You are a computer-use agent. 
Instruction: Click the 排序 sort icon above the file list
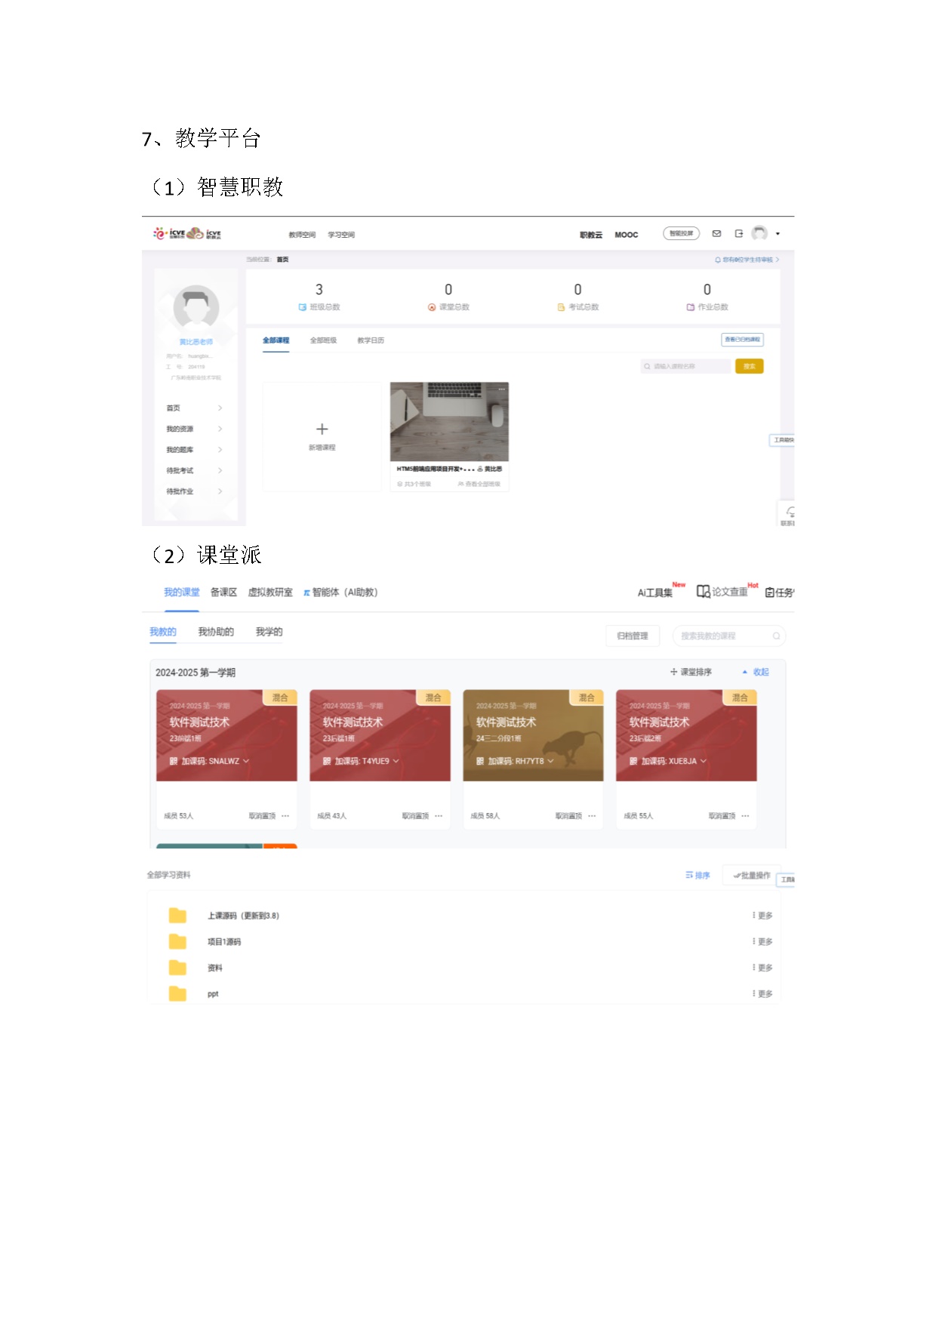(x=689, y=876)
